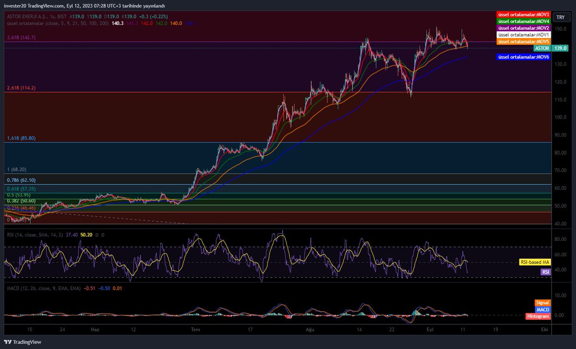576x349 pixels.
Task: Click the blue MACD scale label
Action: (543, 310)
